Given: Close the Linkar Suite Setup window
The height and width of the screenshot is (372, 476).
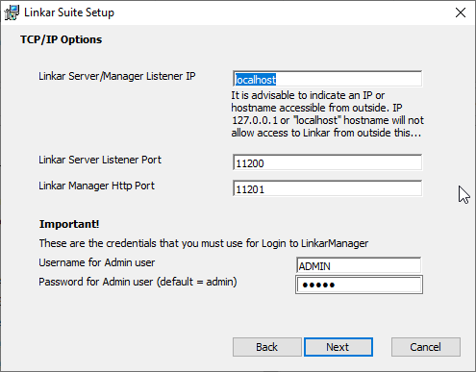Looking at the screenshot, I should [461, 12].
